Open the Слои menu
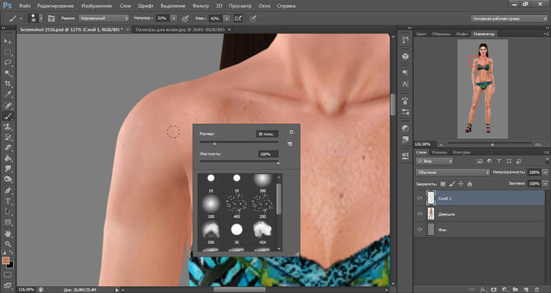 tap(125, 6)
